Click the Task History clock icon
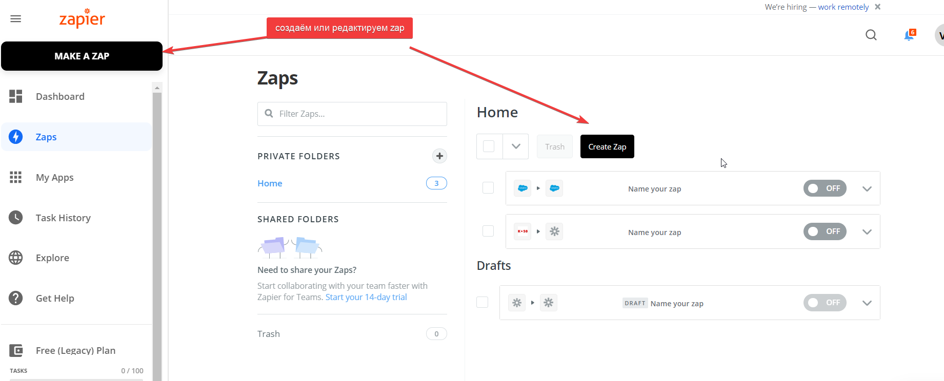Viewport: 944px width, 381px height. [x=16, y=218]
